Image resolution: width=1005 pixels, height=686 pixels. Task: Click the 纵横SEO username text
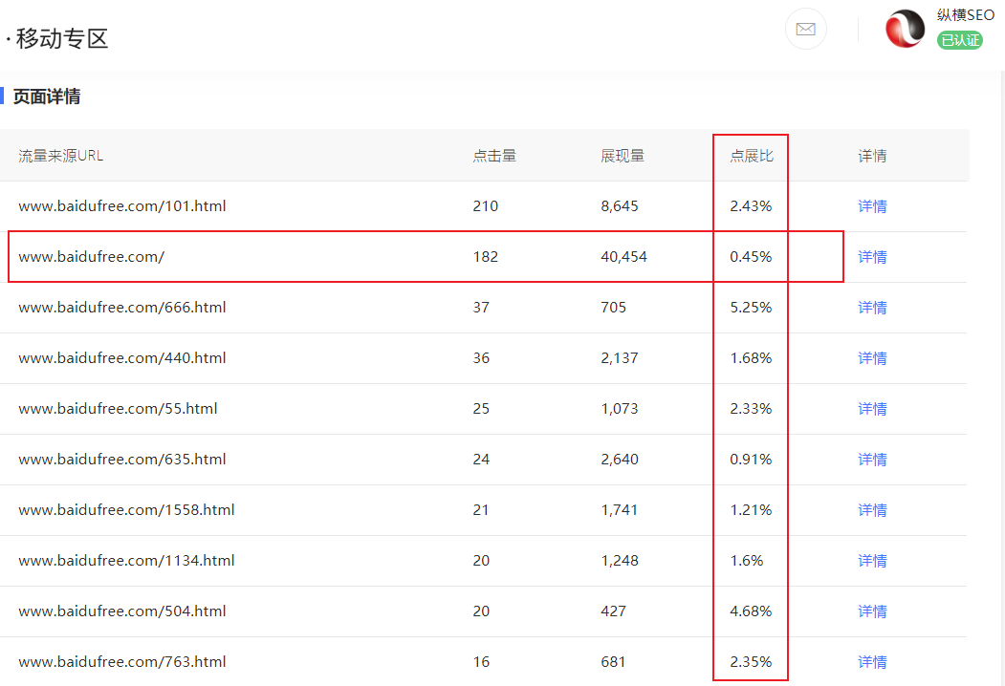966,15
